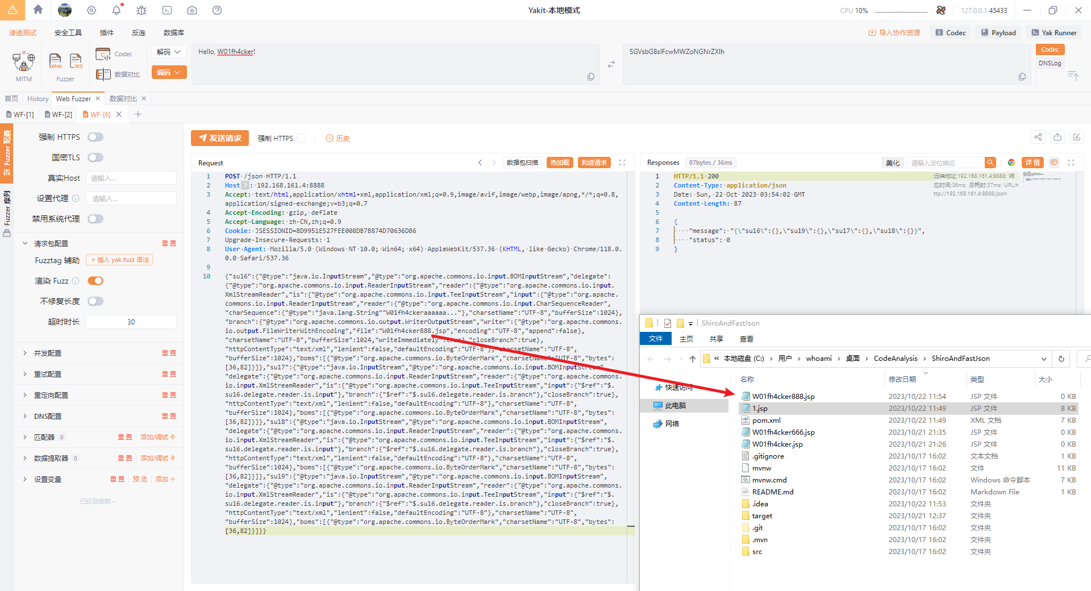
Task: Go to previous request with left arrow
Action: (x=480, y=163)
